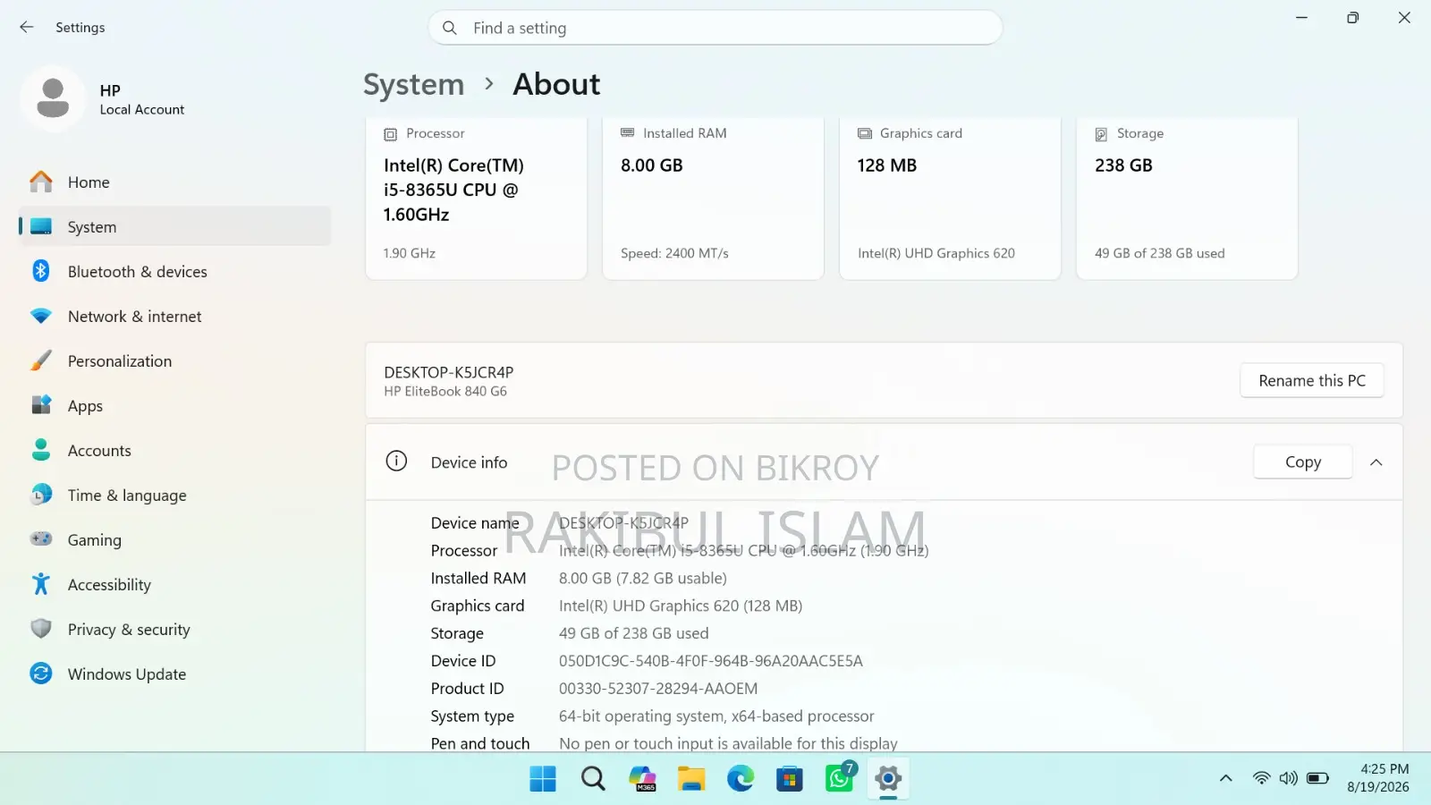Open the Storage info card
Screen dimensions: 1431x805
(1188, 199)
